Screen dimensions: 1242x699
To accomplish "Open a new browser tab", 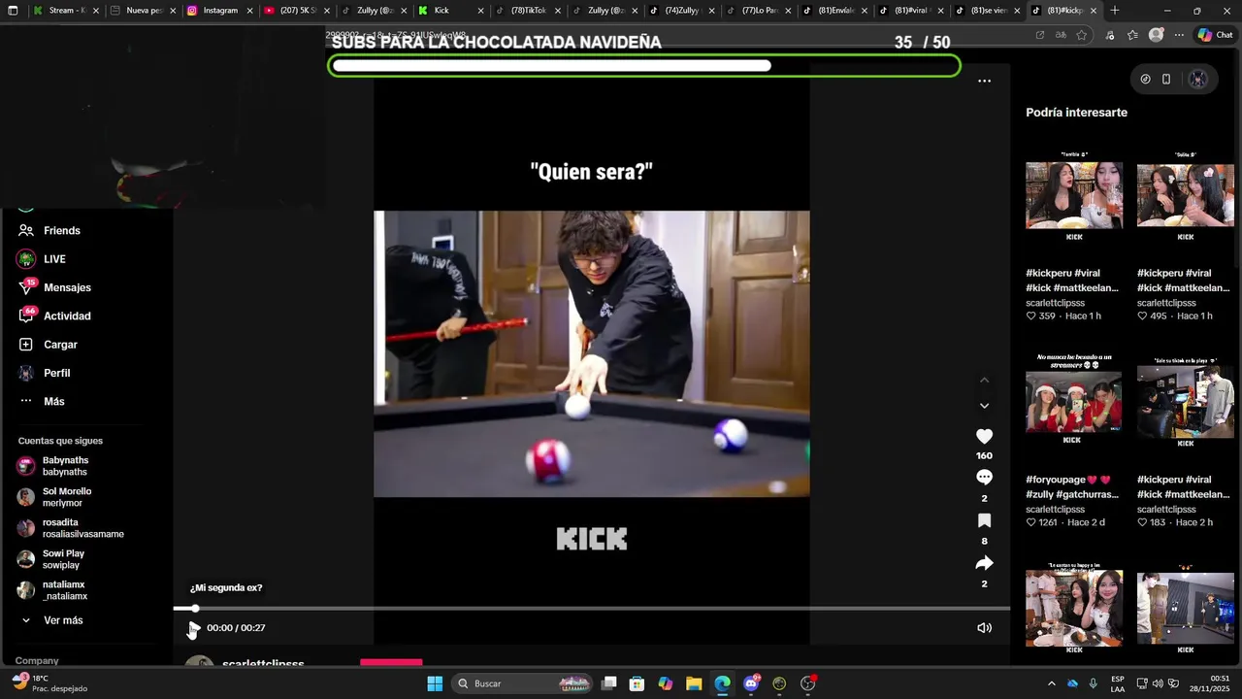I will click(x=1114, y=11).
